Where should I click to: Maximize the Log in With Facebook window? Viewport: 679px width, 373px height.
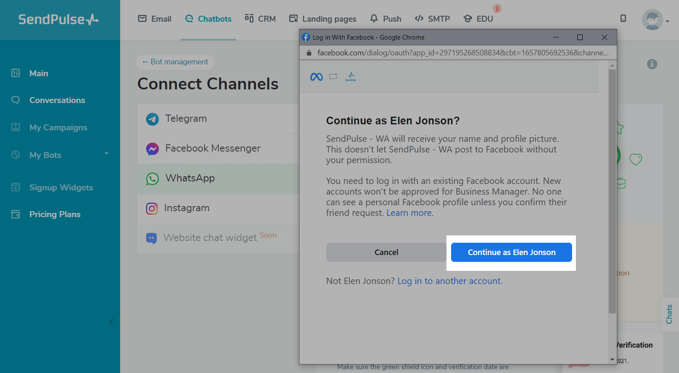[580, 37]
